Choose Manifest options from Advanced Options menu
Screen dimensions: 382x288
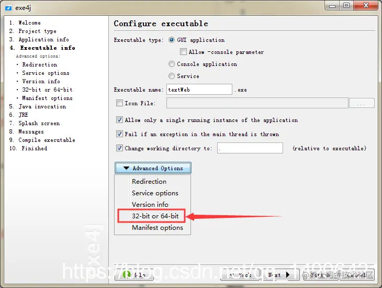pos(158,228)
